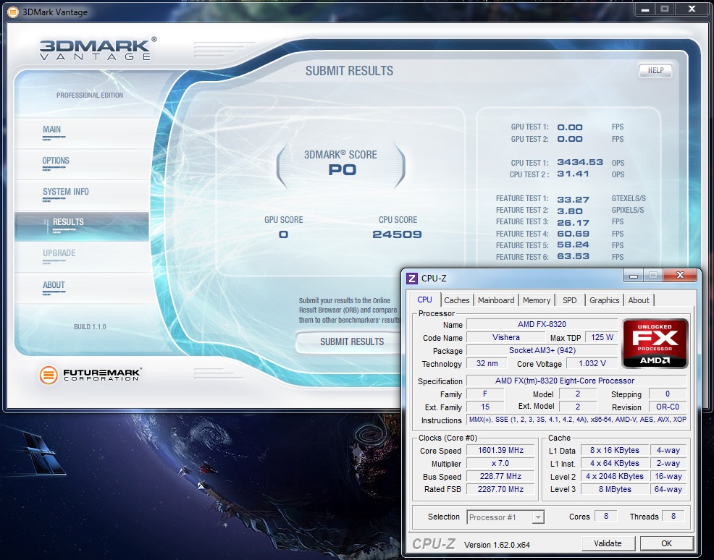Image resolution: width=714 pixels, height=560 pixels.
Task: Click the Futuremark Corporation logo
Action: [91, 375]
